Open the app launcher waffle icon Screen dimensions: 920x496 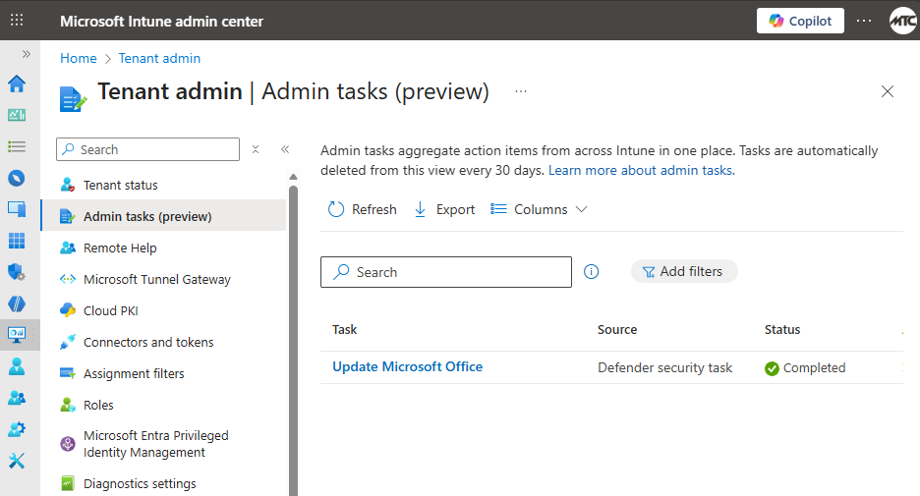(17, 21)
